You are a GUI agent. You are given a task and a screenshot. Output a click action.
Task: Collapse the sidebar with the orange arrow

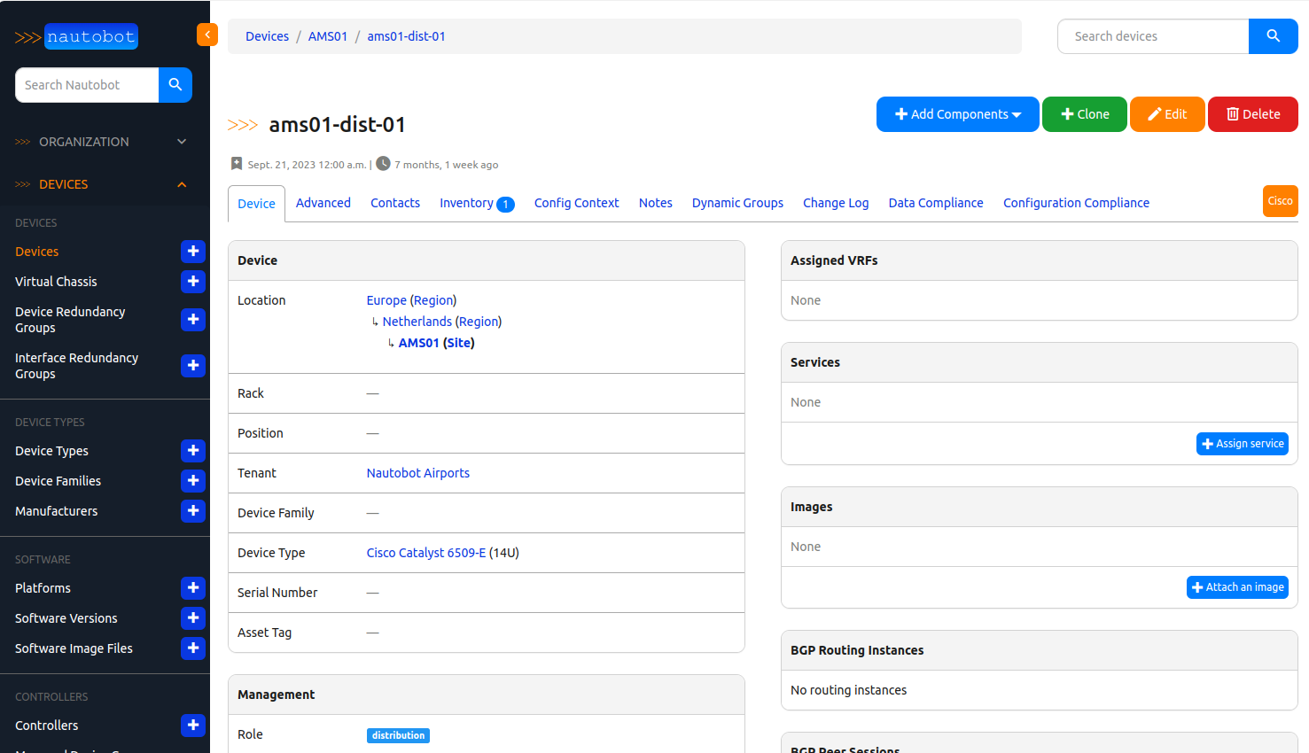[x=206, y=35]
